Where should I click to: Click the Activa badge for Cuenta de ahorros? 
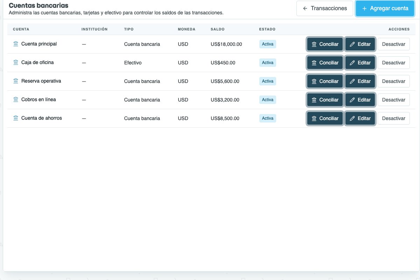coord(268,118)
